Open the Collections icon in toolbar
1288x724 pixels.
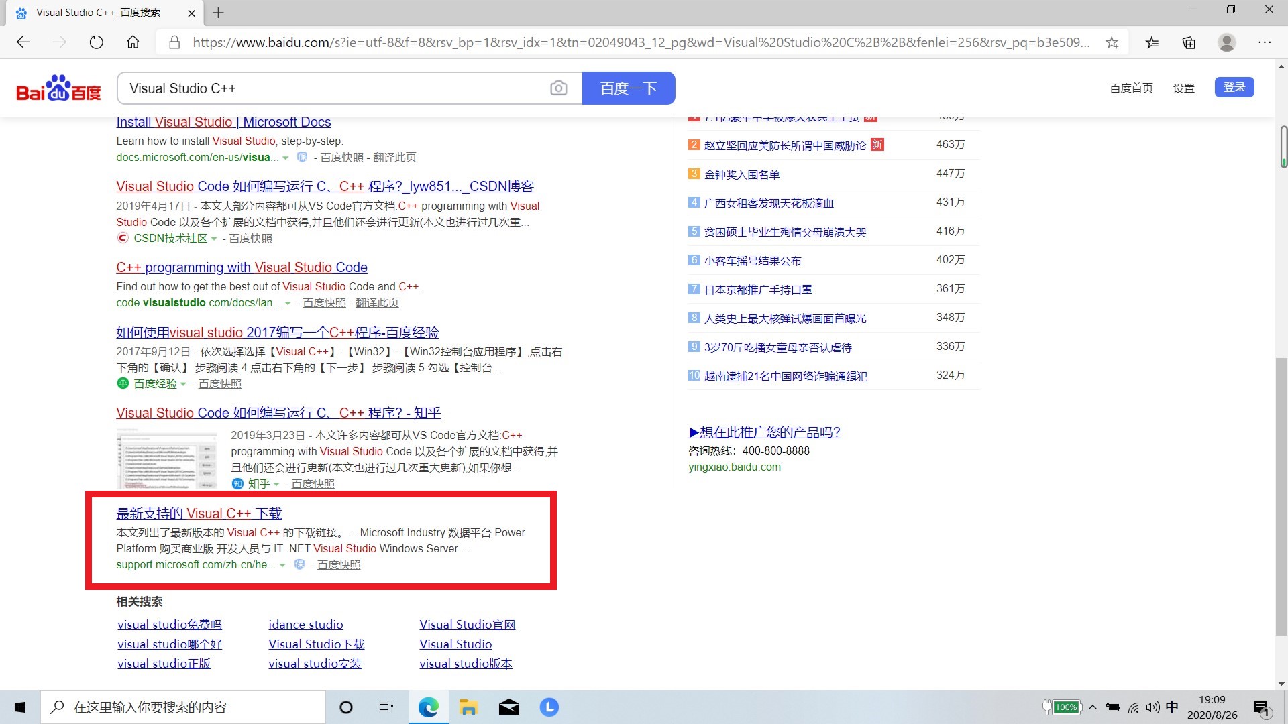pos(1189,42)
